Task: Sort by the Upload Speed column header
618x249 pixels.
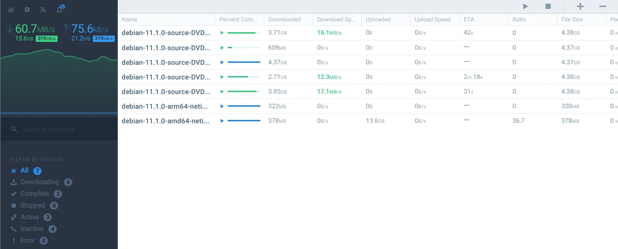Action: pyautogui.click(x=435, y=19)
